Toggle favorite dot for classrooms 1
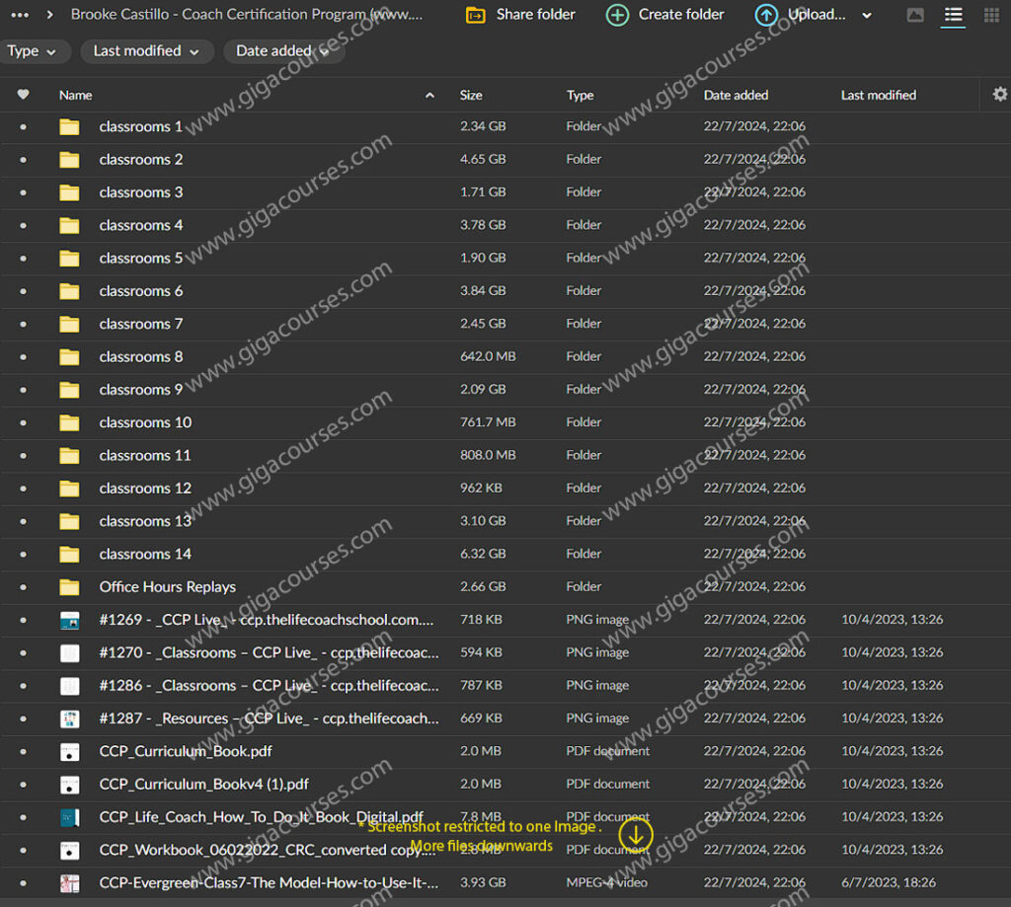This screenshot has height=907, width=1011. point(24,126)
